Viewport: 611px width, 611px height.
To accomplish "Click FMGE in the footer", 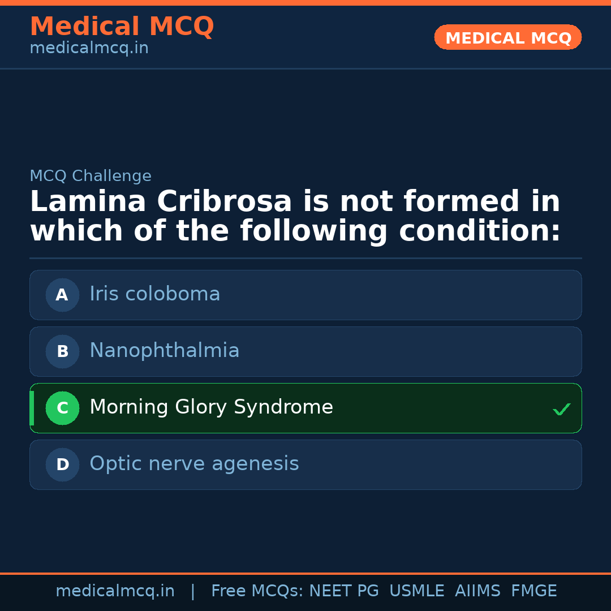I will point(534,591).
